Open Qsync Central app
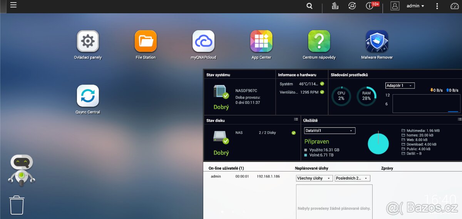This screenshot has height=219, width=462. pos(88,96)
